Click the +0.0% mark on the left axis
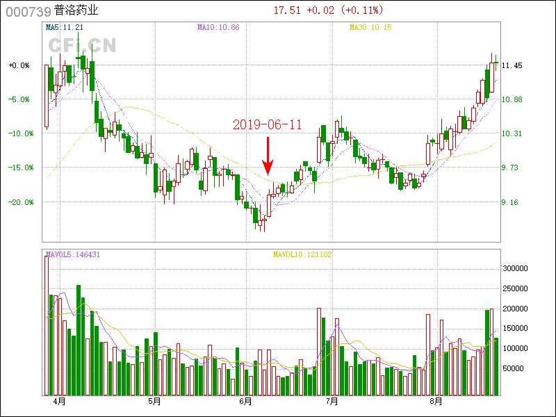The width and height of the screenshot is (556, 417). point(19,65)
